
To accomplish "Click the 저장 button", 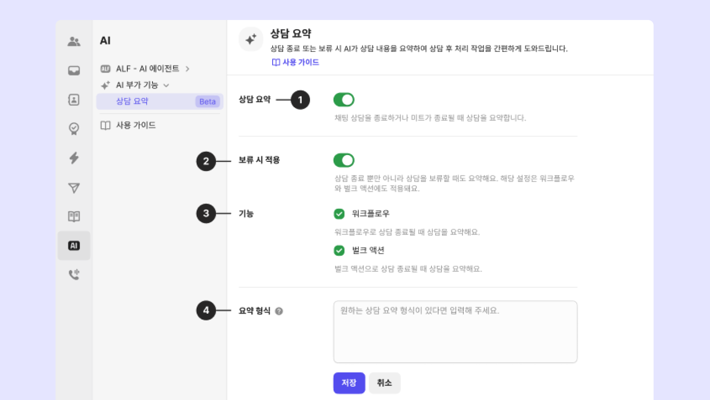I will pyautogui.click(x=349, y=383).
